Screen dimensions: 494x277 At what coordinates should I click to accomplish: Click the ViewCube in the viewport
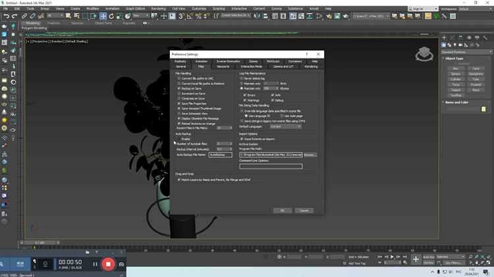[424, 53]
